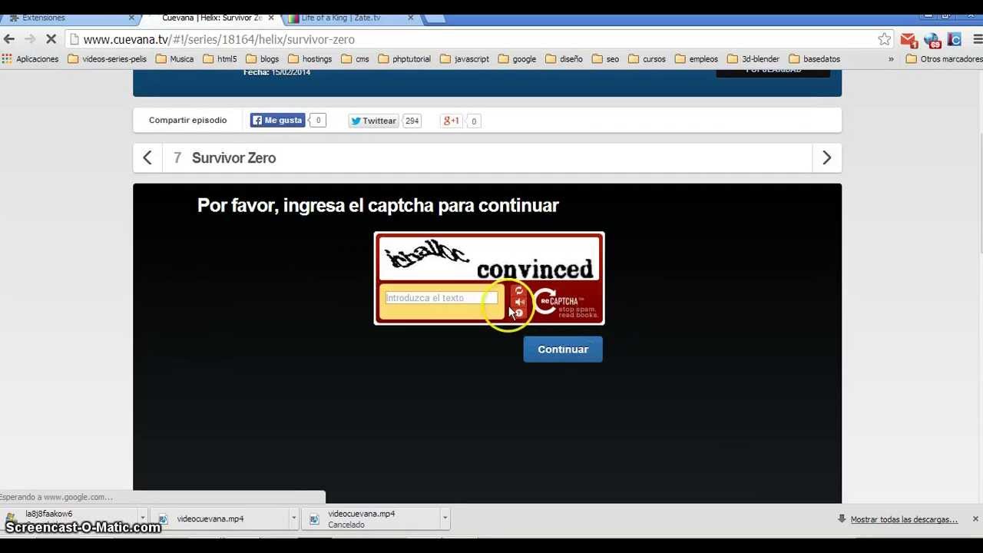The image size is (983, 553).
Task: Click the reCAPTCHA refresh challenge icon
Action: click(x=519, y=290)
